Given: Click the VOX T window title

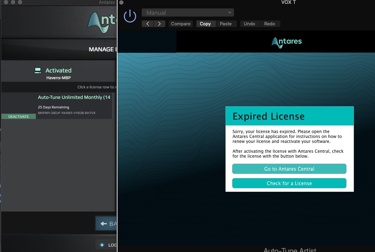Looking at the screenshot, I should [288, 2].
